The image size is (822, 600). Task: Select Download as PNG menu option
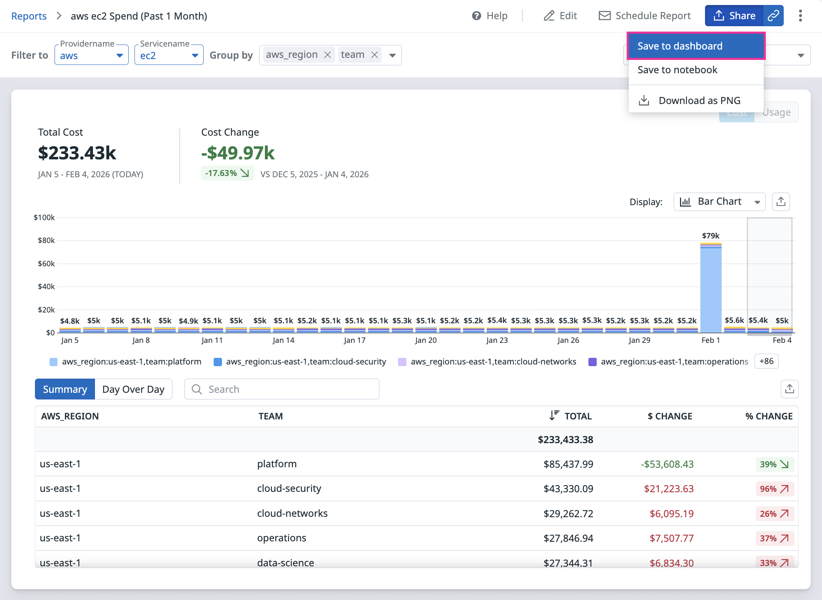699,101
